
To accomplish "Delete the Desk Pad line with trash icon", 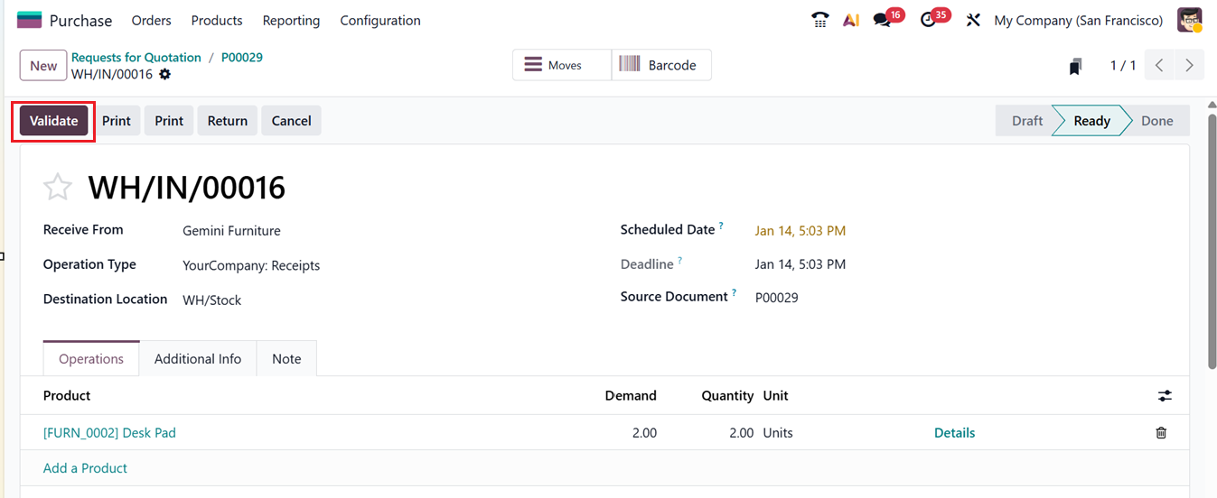I will (x=1161, y=433).
